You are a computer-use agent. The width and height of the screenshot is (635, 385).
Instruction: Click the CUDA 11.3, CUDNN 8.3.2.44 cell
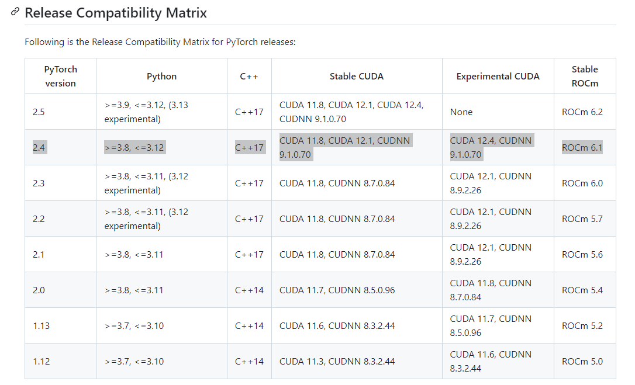(337, 361)
